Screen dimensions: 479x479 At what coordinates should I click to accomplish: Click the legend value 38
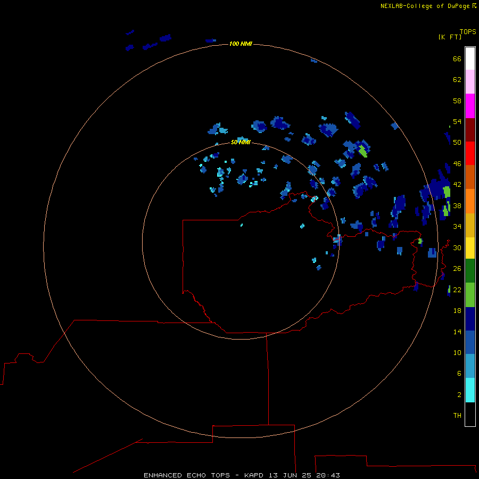457,205
